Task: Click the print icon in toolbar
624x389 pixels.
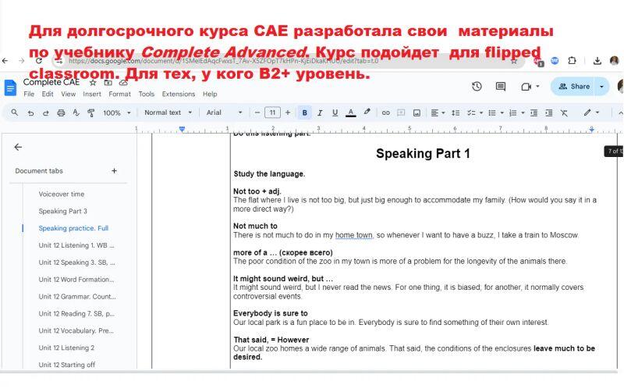Action: point(62,112)
